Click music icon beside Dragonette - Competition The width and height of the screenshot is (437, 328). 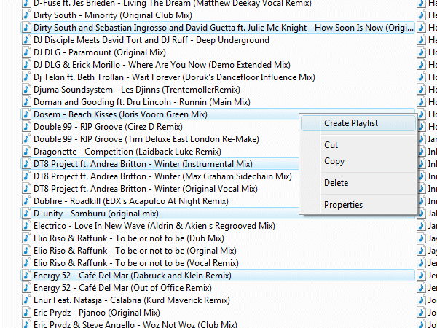[26, 152]
